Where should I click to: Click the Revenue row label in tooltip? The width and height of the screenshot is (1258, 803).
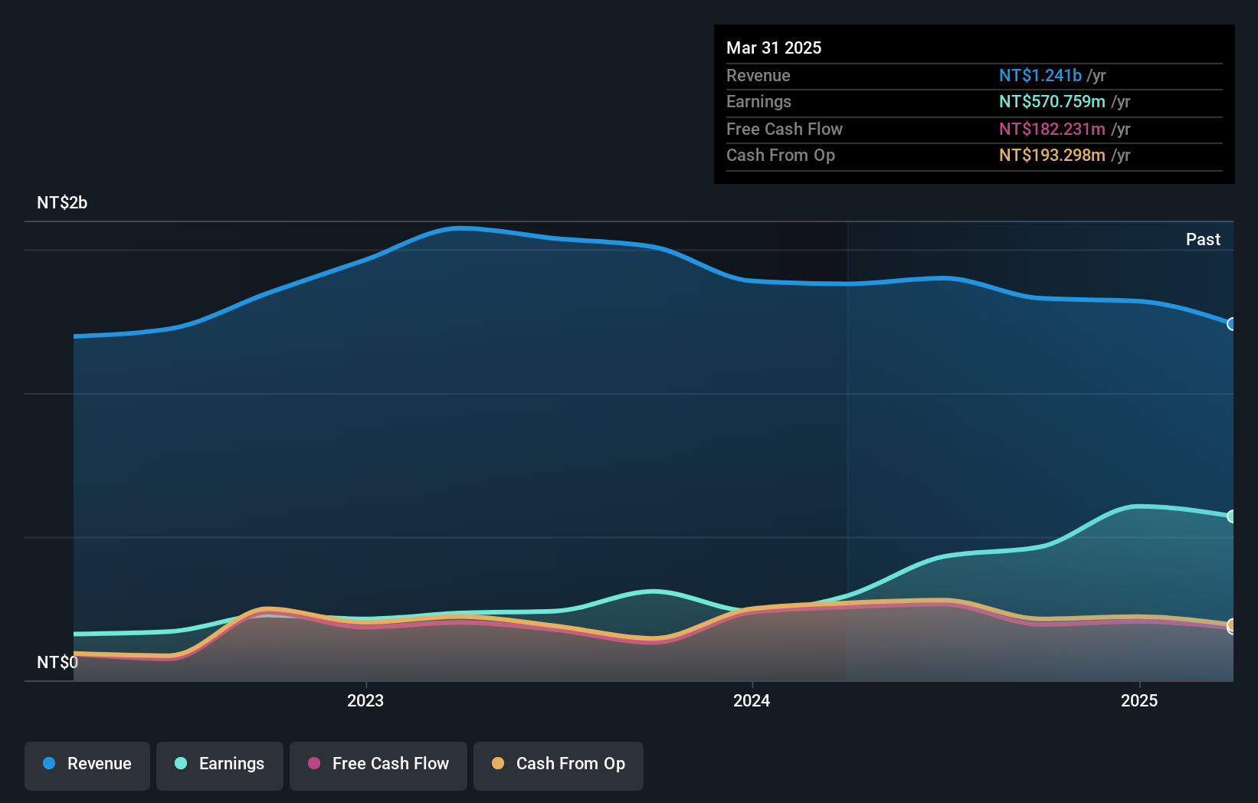coord(758,75)
